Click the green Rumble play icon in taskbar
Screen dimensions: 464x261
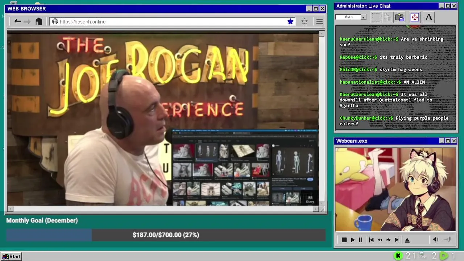pos(444,256)
